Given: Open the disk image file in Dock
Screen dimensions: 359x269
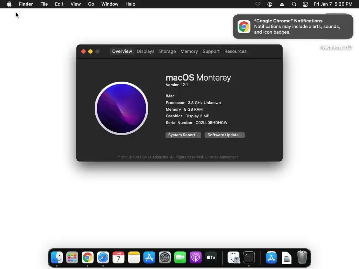Looking at the screenshot, I should (x=287, y=257).
